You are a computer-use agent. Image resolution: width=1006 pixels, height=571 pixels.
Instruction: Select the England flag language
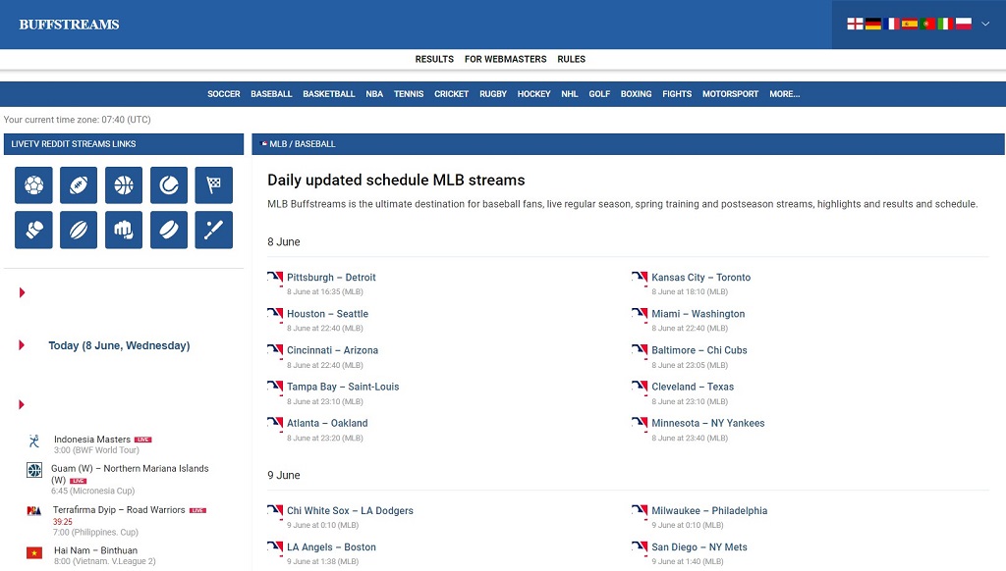pyautogui.click(x=855, y=24)
